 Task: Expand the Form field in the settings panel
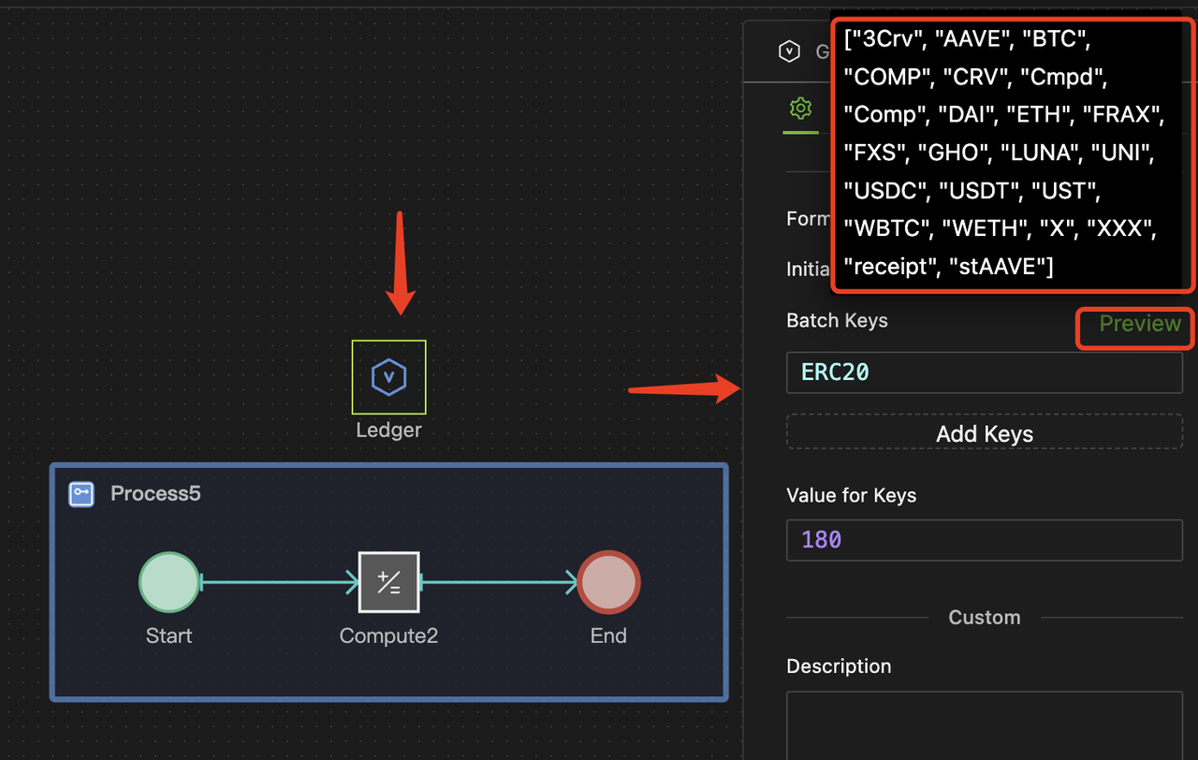click(x=807, y=218)
